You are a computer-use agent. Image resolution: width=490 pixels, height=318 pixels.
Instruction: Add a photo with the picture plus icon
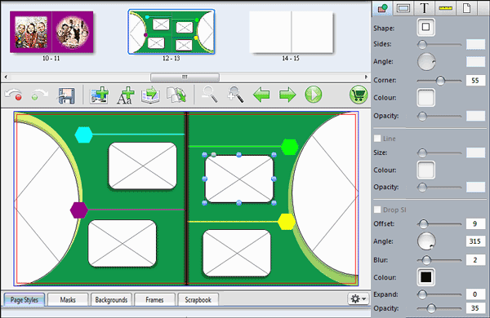click(100, 95)
